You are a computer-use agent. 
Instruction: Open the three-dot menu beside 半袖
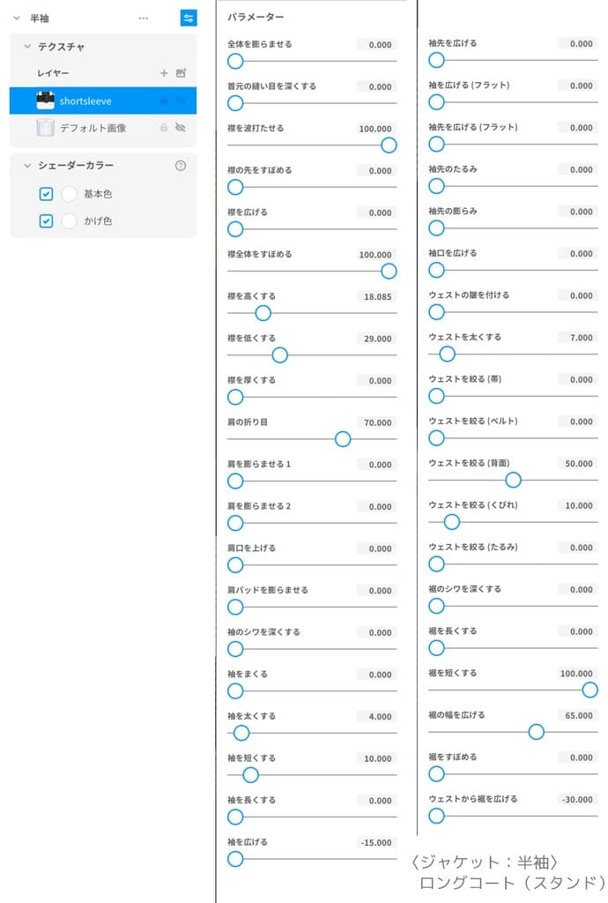coord(144,18)
